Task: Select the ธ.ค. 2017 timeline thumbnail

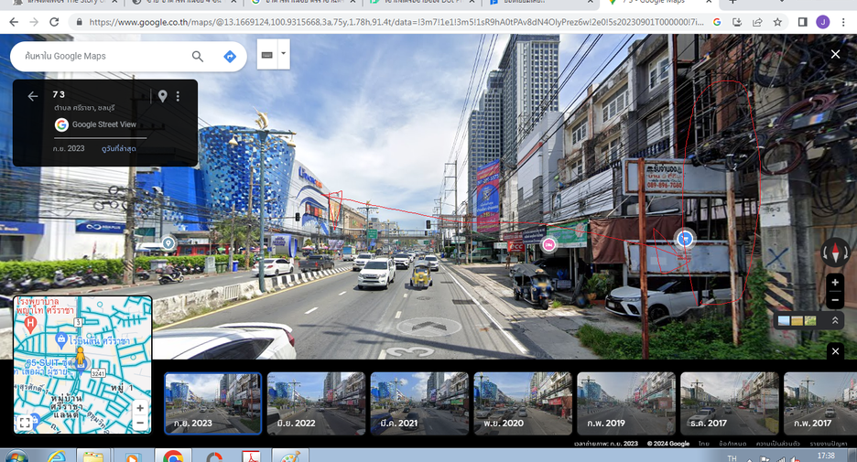Action: (x=729, y=403)
